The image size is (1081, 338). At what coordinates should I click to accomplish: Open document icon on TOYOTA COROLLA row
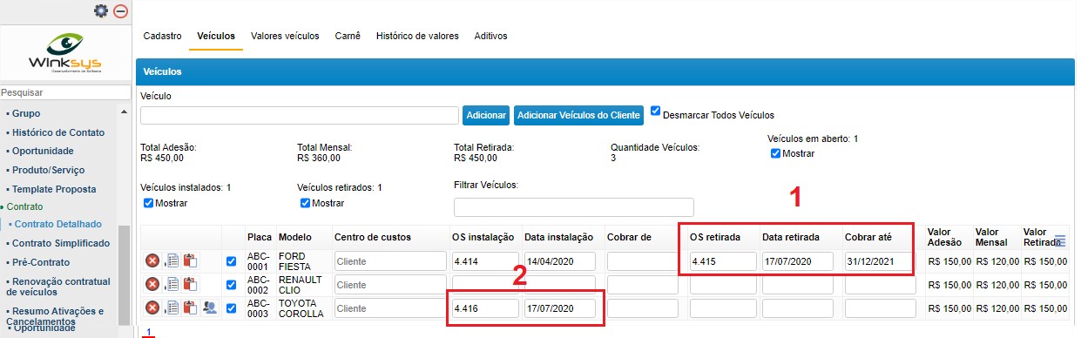point(172,308)
